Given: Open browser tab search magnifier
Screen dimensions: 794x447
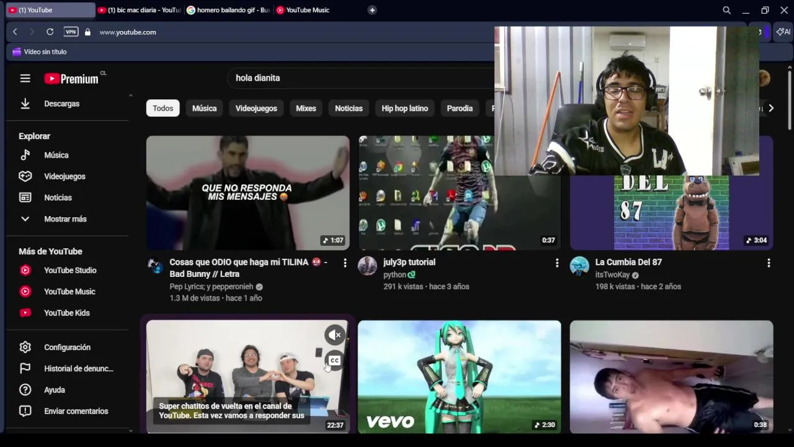Looking at the screenshot, I should 726,10.
